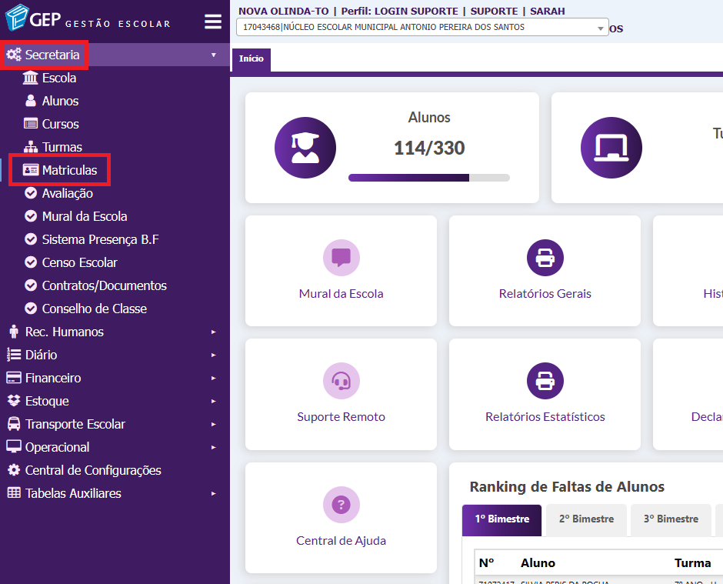Click the Relatórios Estatísticos printer icon
723x584 pixels.
pos(545,380)
